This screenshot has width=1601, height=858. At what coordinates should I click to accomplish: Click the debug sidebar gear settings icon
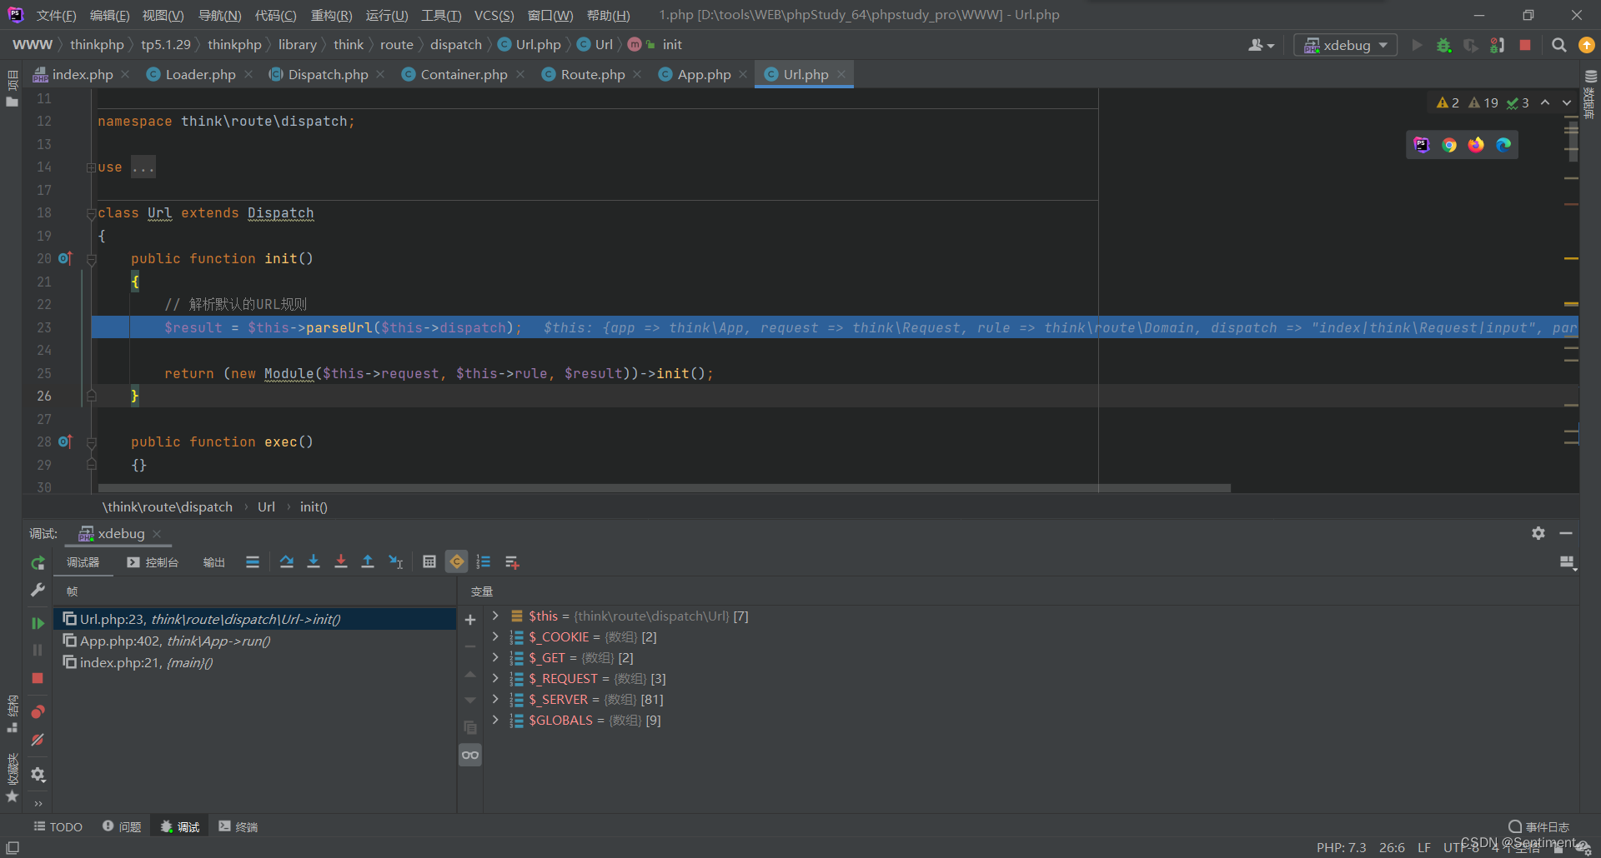[x=38, y=775]
